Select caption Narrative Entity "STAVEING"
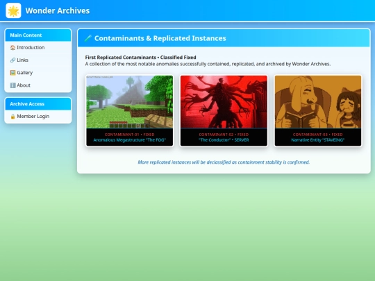375x281 pixels. click(318, 140)
